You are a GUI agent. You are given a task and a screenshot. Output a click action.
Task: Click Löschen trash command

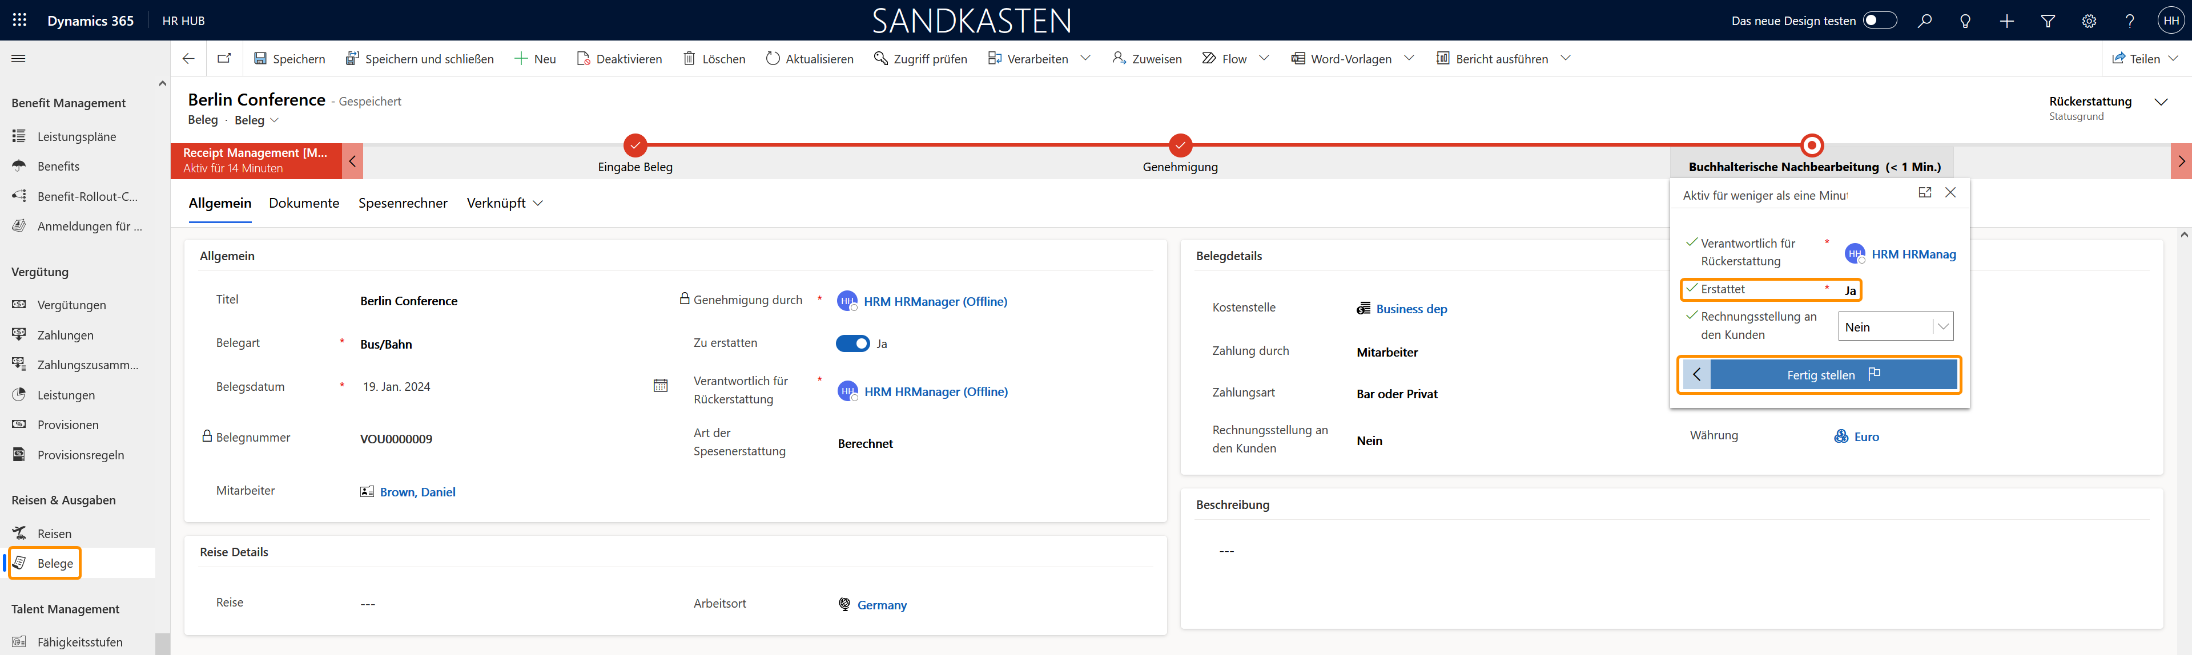(714, 59)
